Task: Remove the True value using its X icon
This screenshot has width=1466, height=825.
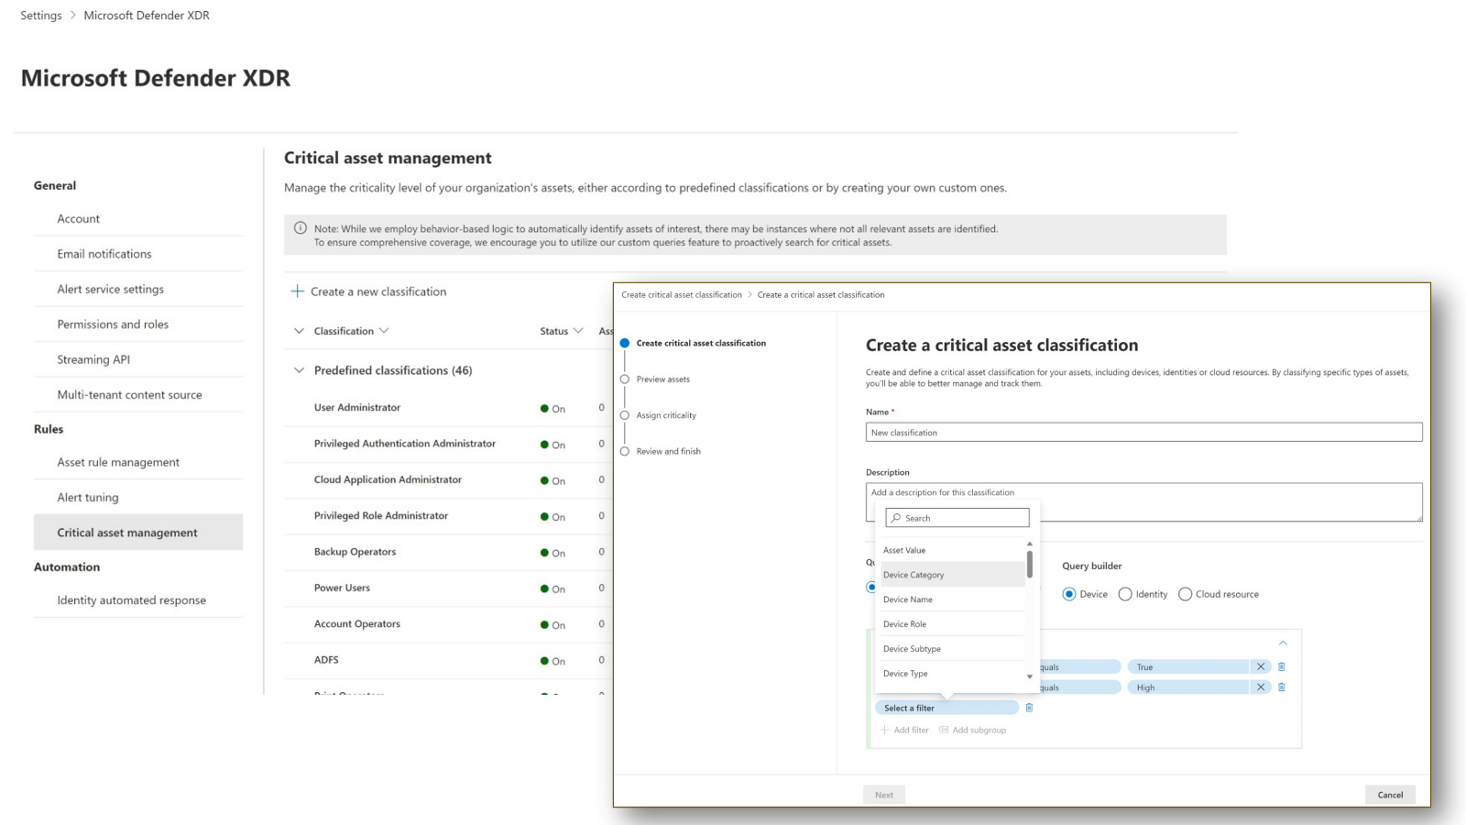Action: (x=1259, y=666)
